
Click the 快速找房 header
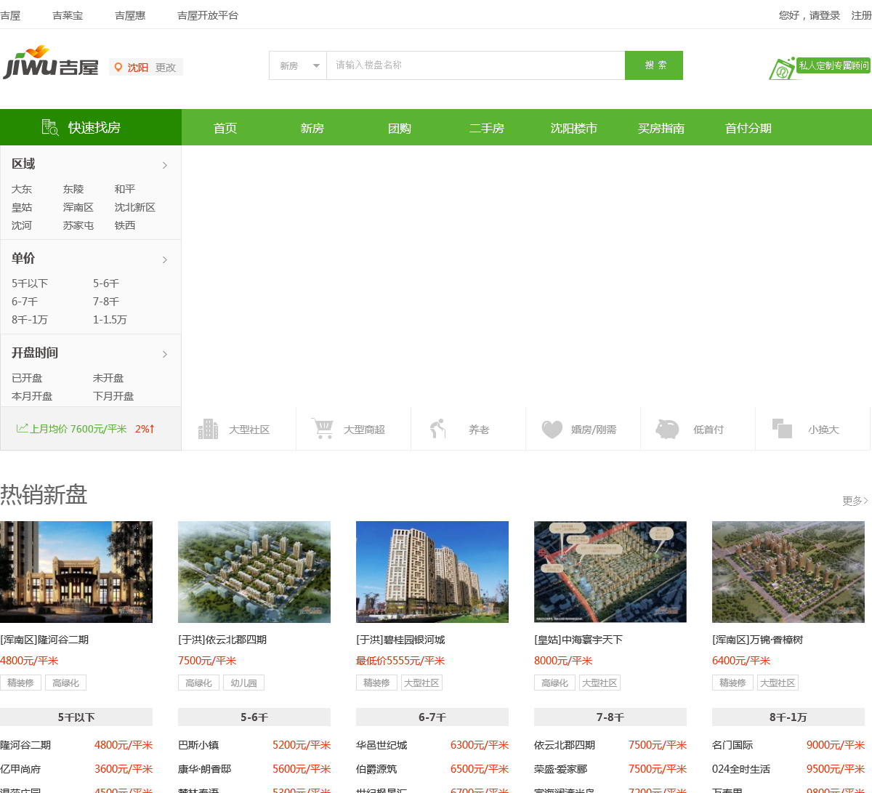click(91, 127)
